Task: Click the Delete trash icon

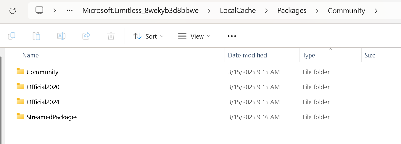Action: (111, 36)
